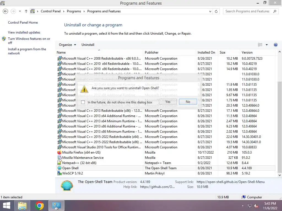Viewport: 282px width, 211px height.
Task: Click the Control Panel icon in address bar
Action: [x=32, y=11]
